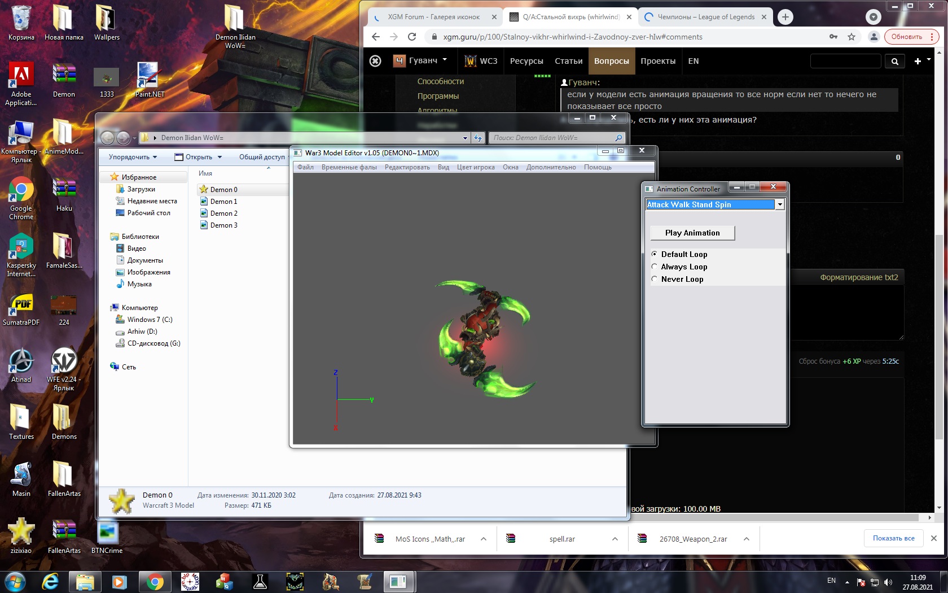Click the Windows Start button

coord(15,581)
